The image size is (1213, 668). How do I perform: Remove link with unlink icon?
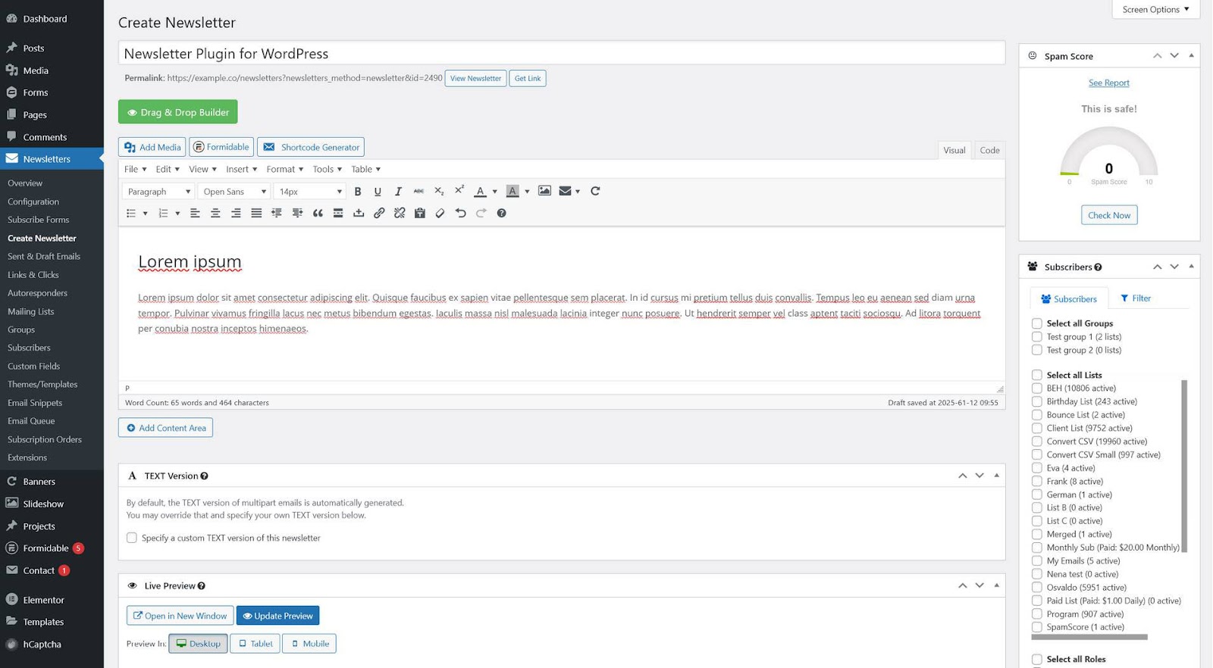click(x=400, y=214)
